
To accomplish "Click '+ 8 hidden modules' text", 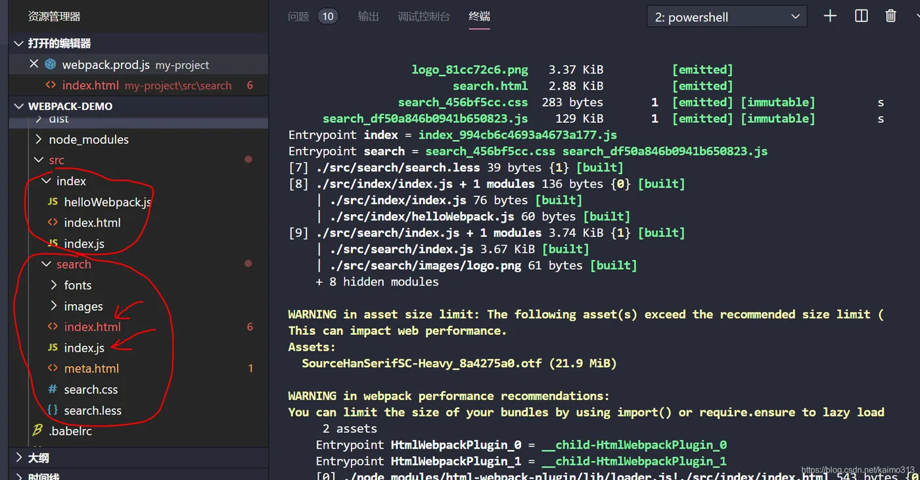I will pyautogui.click(x=377, y=282).
